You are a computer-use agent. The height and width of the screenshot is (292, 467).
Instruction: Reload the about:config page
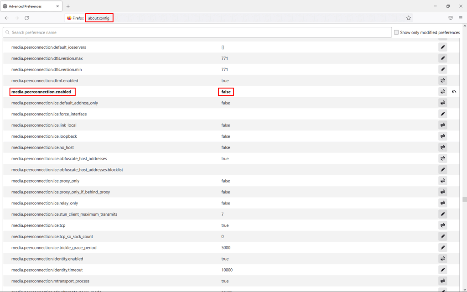[27, 18]
